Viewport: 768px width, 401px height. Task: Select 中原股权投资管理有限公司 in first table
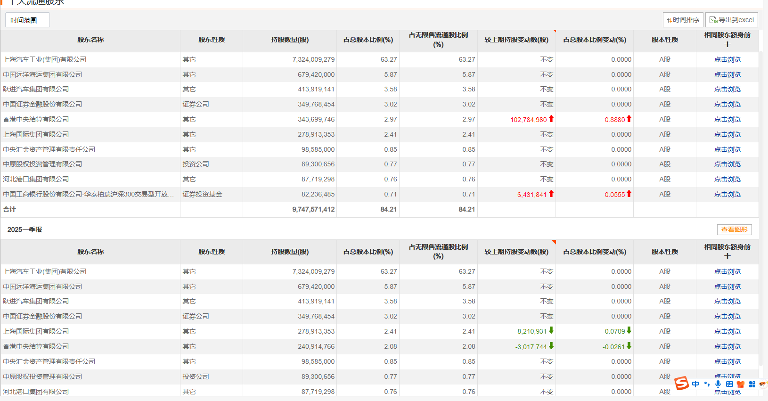tap(42, 164)
